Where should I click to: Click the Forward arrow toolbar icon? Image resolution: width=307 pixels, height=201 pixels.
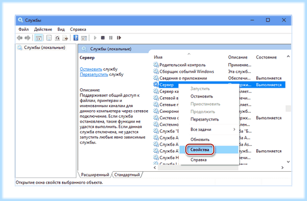pyautogui.click(x=28, y=38)
